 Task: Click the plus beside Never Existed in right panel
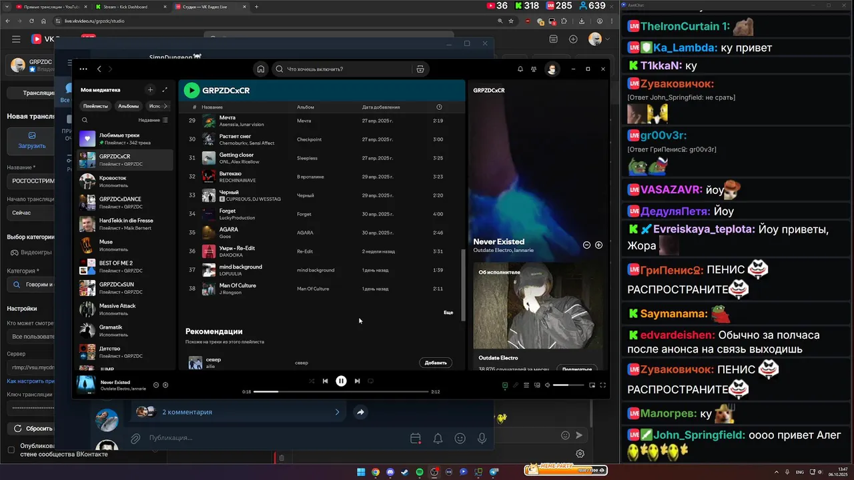(x=598, y=245)
